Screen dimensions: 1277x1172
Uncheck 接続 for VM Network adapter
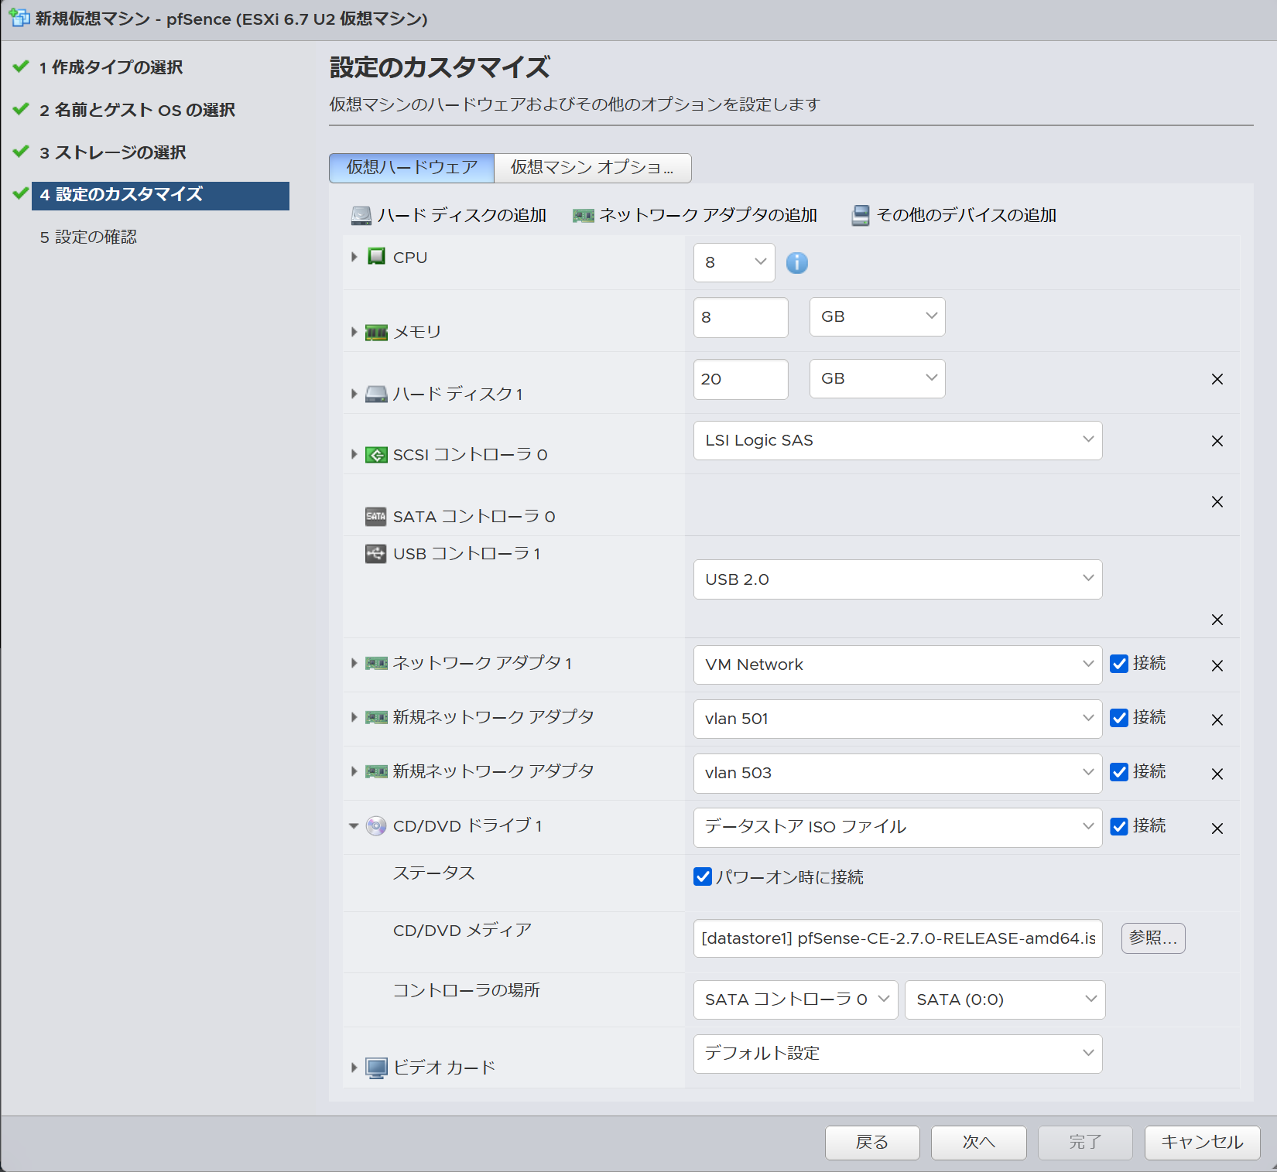coord(1119,664)
